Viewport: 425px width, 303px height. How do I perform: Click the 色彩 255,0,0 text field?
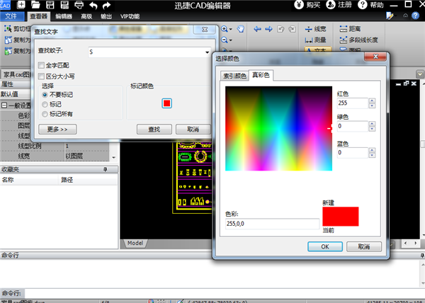[272, 224]
